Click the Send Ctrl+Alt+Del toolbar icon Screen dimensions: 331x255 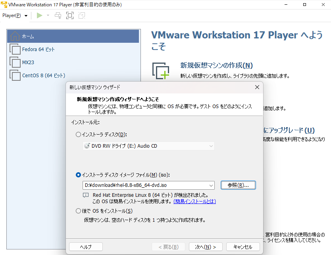58,15
